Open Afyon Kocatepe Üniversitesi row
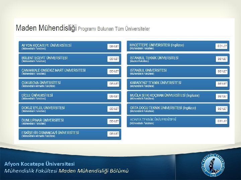This screenshot has width=241, height=180. tap(70, 47)
